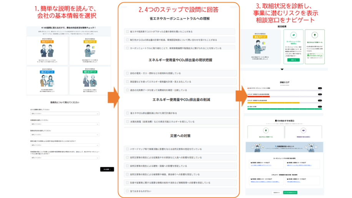Screen dimensions: 352x198
Task: Click the chair icon beside その他おすすめ窓口 heading
Action: tap(276, 120)
